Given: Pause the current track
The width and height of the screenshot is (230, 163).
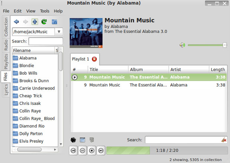Looking at the screenshot, I should click(82, 150).
